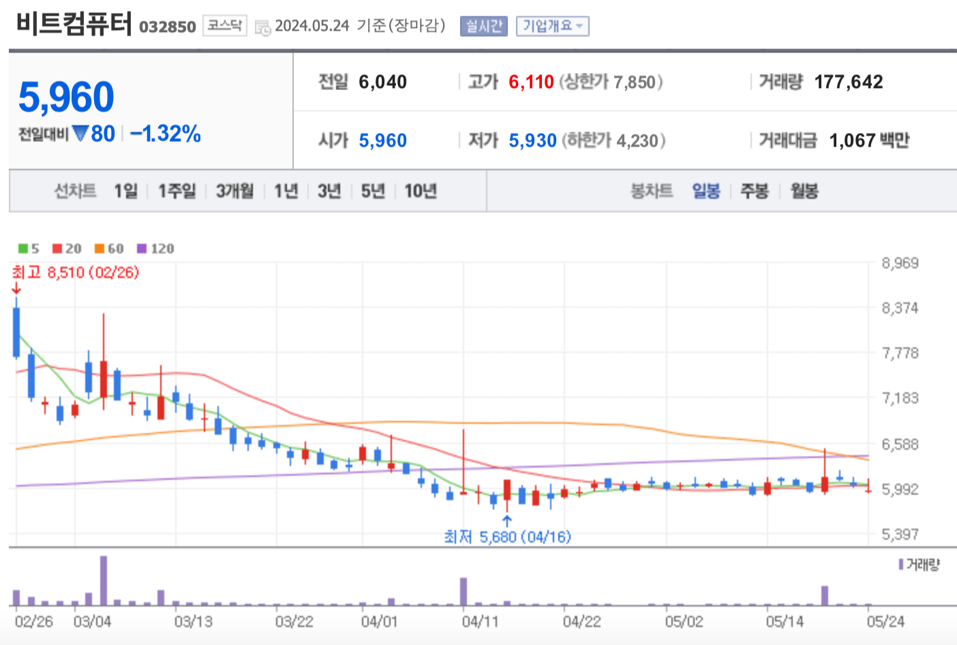Open the 기업개요 dropdown
957x645 pixels.
point(552,26)
